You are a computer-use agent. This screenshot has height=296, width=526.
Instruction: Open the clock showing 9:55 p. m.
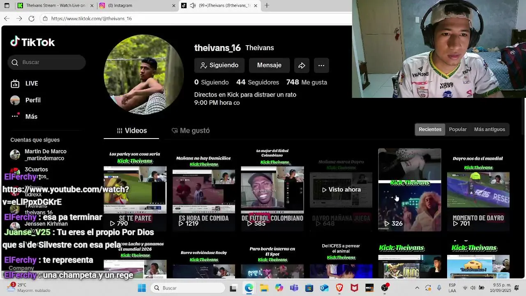click(500, 288)
